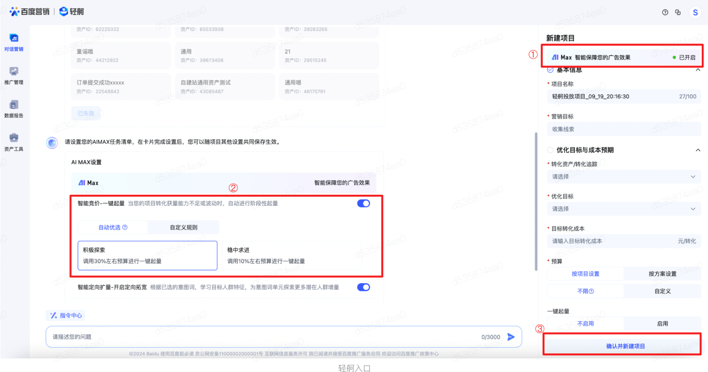Click the 百度营销 logo
This screenshot has height=372, width=708.
coord(29,11)
